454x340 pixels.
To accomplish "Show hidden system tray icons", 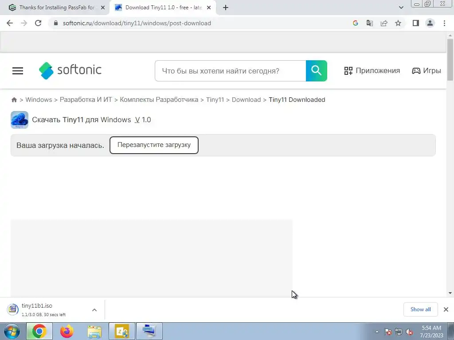I will 377,332.
